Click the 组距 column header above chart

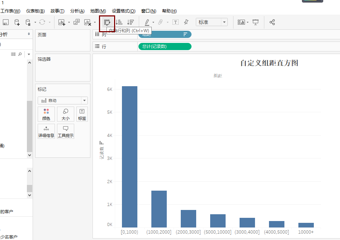pos(218,76)
